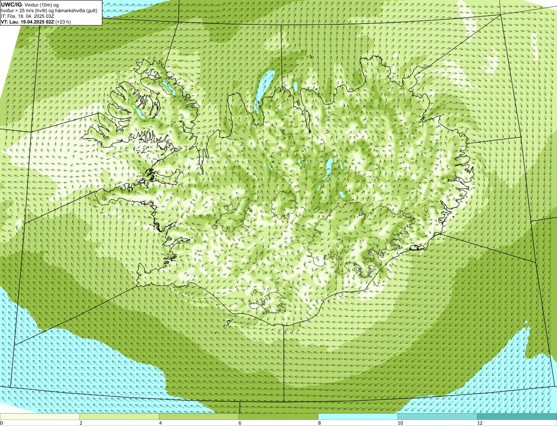
Task: Click the pale yellow 0–2 legend swatch
Action: tap(40, 416)
